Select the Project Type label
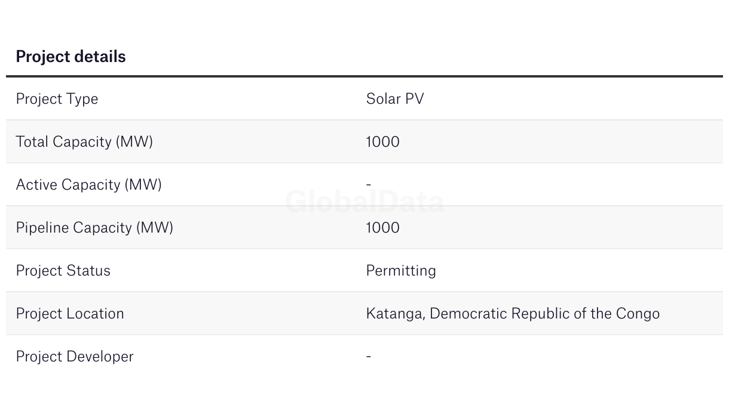Screen dimensions: 729x402 pyautogui.click(x=57, y=99)
